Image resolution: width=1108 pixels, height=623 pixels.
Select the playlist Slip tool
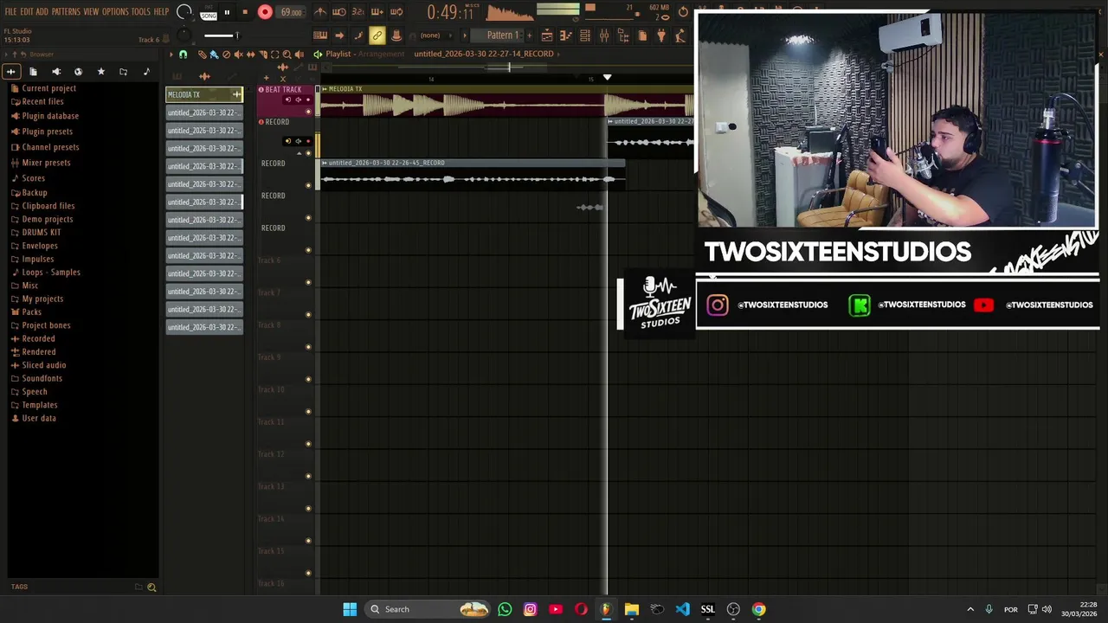pyautogui.click(x=250, y=55)
